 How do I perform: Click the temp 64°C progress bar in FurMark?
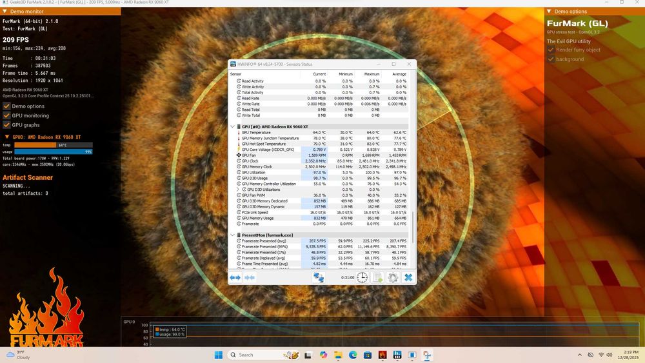54,145
